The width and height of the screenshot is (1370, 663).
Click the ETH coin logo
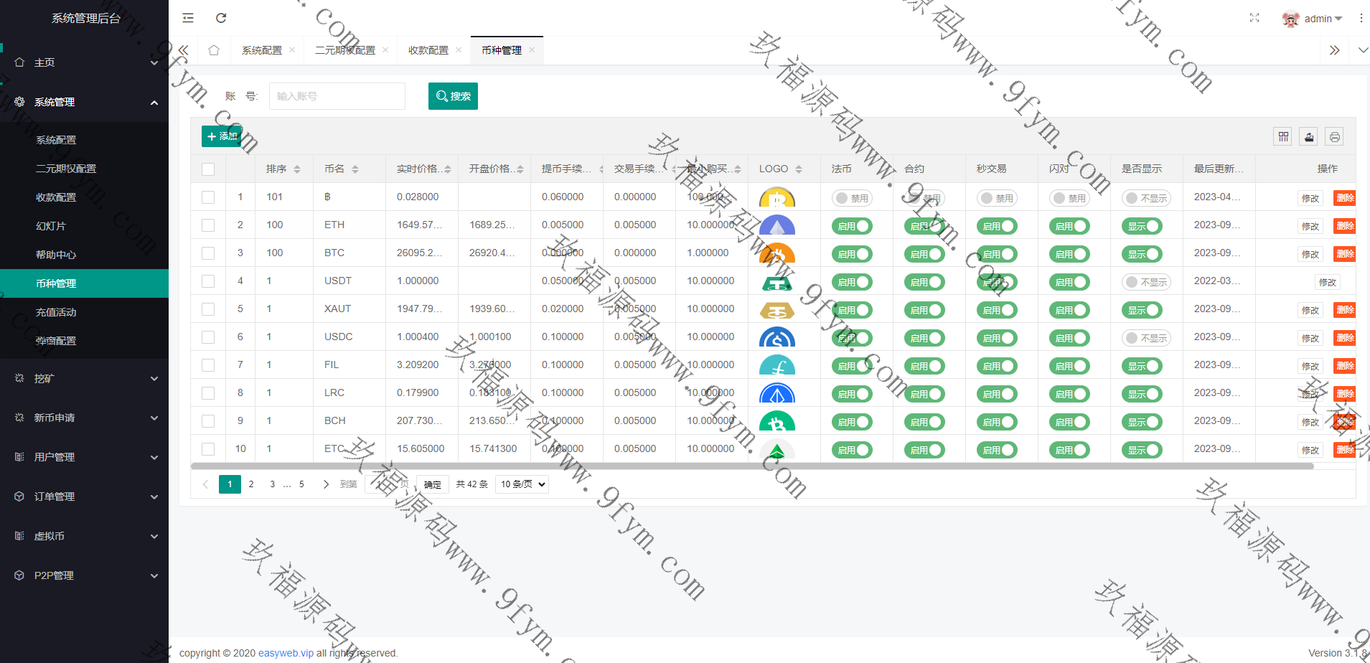pos(777,225)
